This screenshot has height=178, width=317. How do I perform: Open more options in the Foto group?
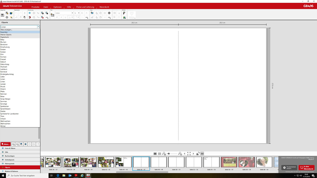(109, 17)
